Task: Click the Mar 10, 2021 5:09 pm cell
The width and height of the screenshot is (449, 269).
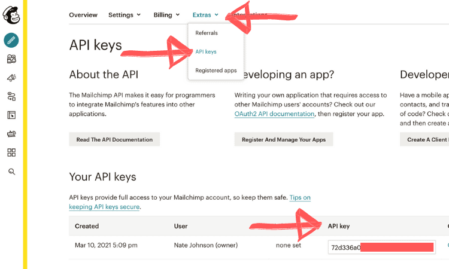Action: (x=106, y=245)
